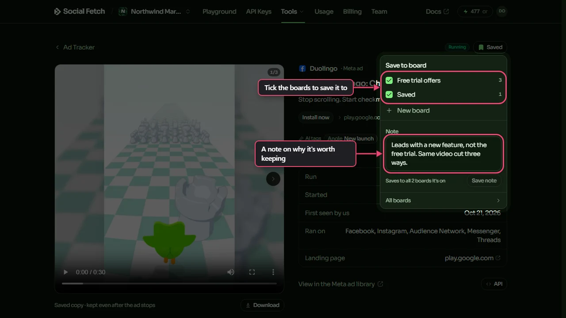Image resolution: width=566 pixels, height=318 pixels.
Task: Expand the All boards row
Action: (x=444, y=201)
